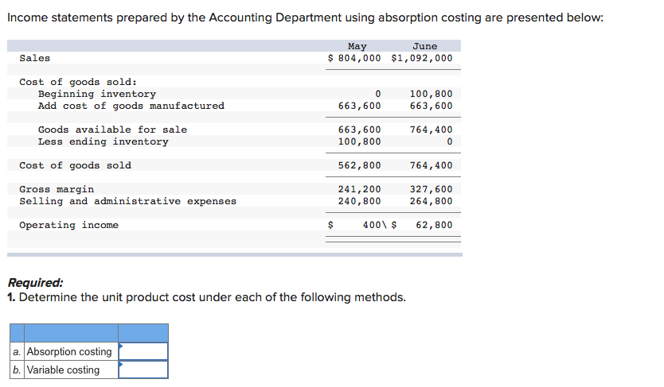Click the 'Determine the unit product cost' instruction
Image resolution: width=664 pixels, height=387 pixels.
[207, 297]
